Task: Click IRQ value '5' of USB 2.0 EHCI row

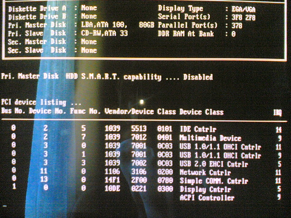Action: tap(280, 164)
